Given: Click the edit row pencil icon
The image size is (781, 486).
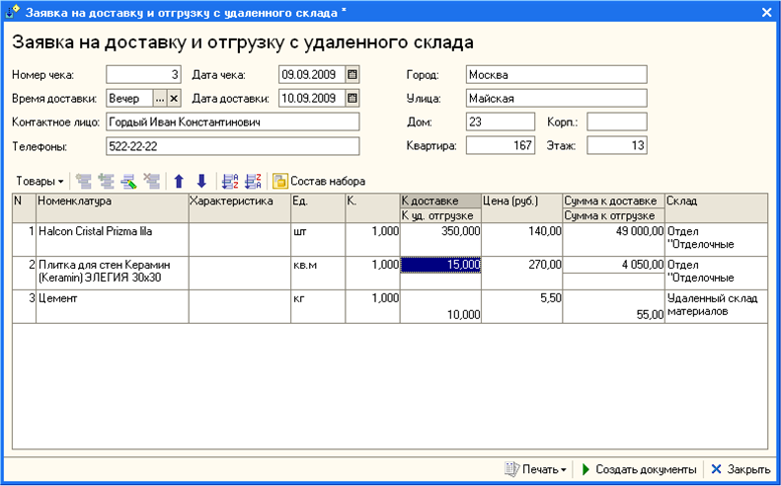Looking at the screenshot, I should point(128,181).
